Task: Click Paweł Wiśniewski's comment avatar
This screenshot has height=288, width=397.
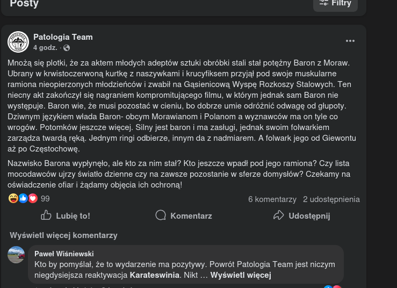Action: (16, 255)
